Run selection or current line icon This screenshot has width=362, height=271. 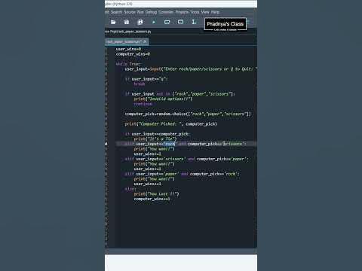(x=194, y=22)
